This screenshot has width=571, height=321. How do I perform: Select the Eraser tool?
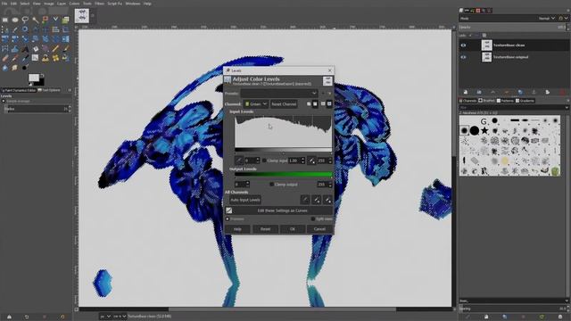[x=5, y=58]
